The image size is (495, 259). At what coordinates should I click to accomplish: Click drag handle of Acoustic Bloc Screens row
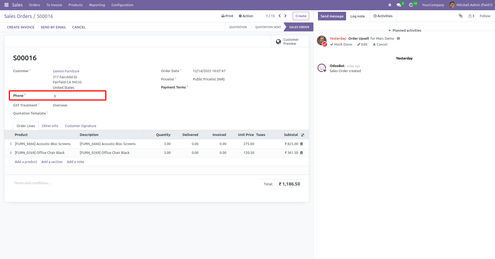point(11,144)
